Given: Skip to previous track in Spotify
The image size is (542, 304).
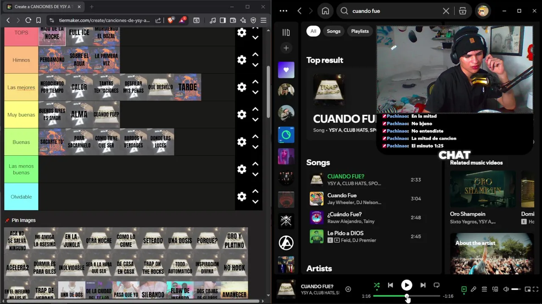Looking at the screenshot, I should pyautogui.click(x=390, y=285).
